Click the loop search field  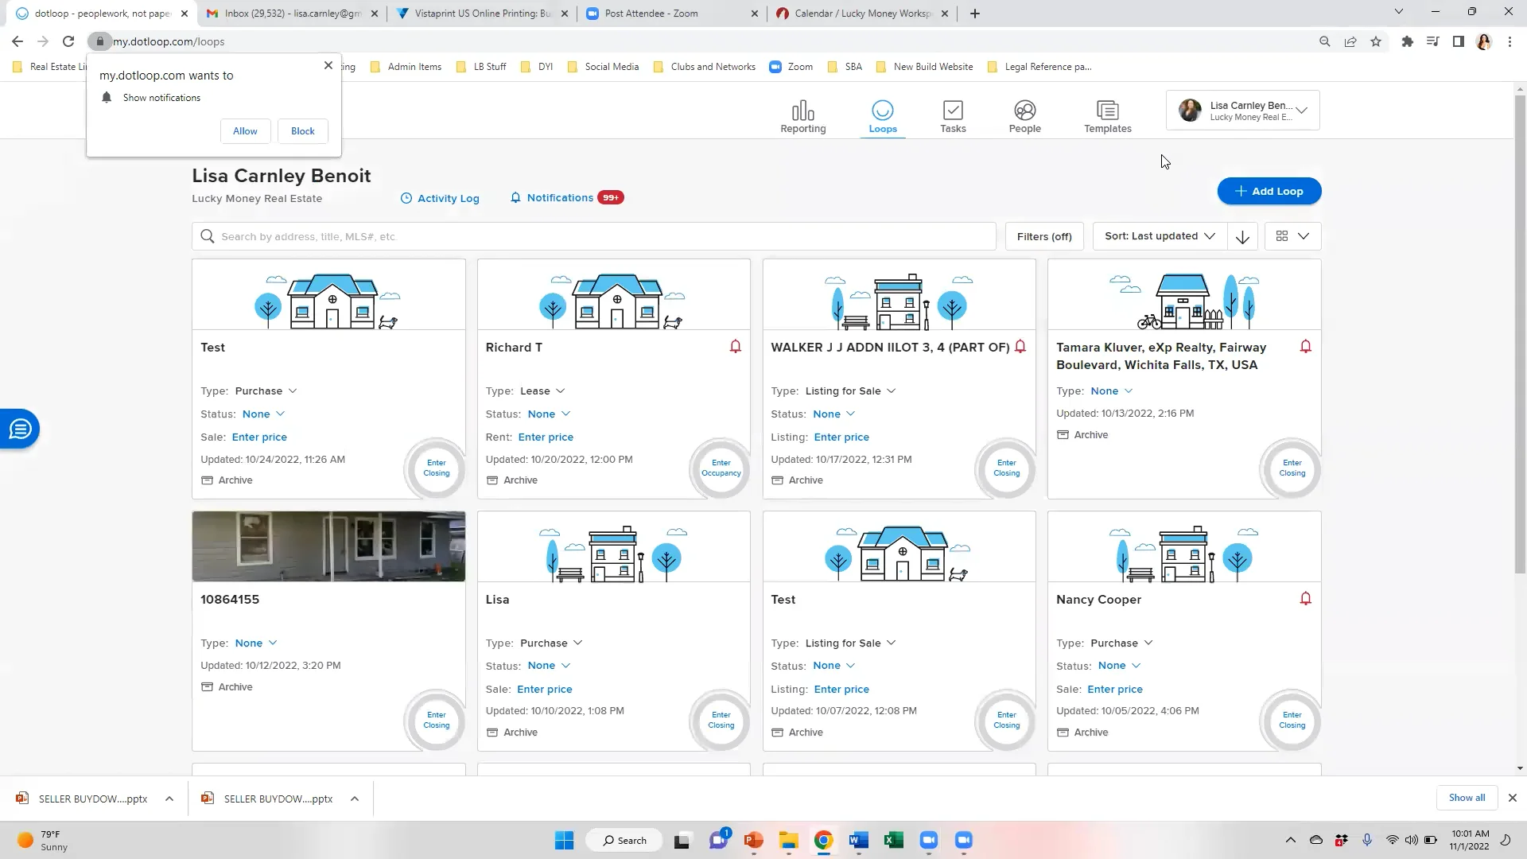pos(593,236)
